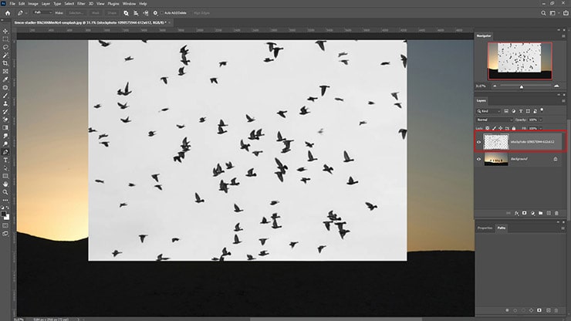Select the Magic Wand tool
This screenshot has height=321, width=571.
click(x=5, y=55)
